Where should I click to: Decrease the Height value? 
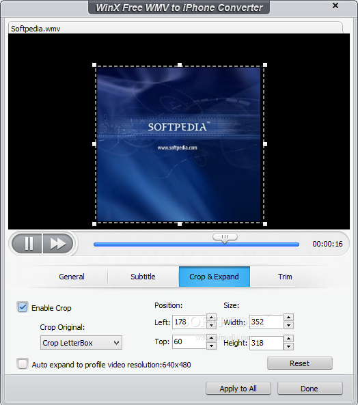pos(288,346)
